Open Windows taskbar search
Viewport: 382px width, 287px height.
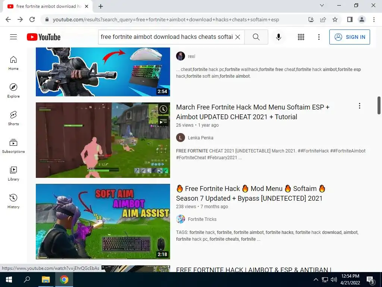click(27, 280)
